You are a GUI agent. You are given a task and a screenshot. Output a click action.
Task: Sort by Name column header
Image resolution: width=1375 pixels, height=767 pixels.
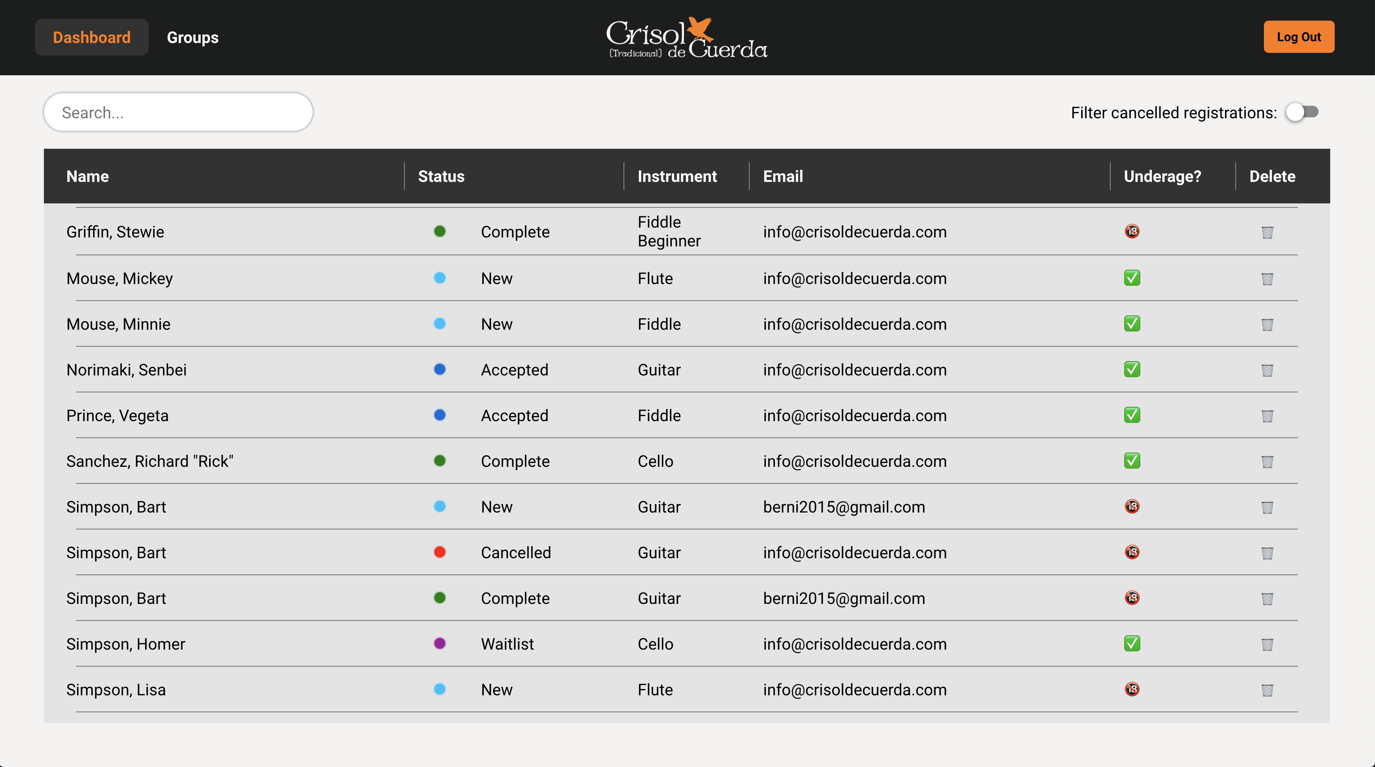point(87,176)
